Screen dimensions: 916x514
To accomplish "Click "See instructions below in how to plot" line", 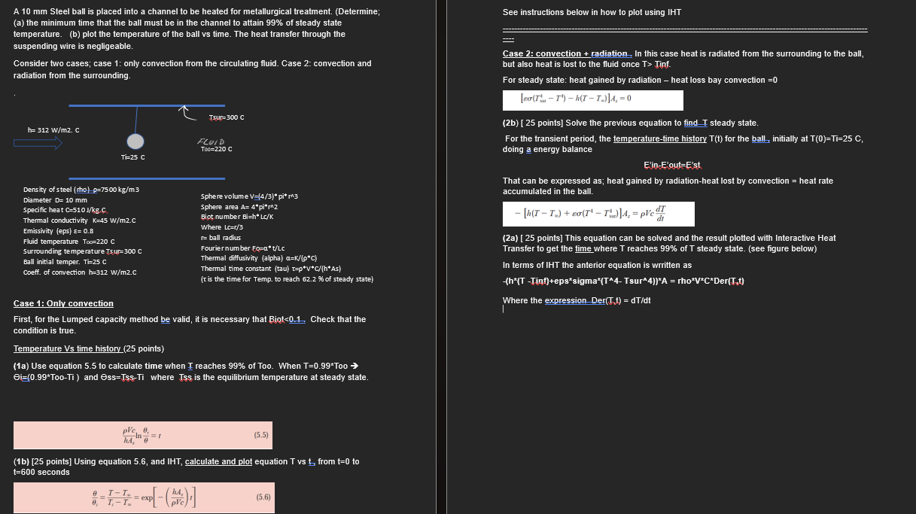I will coord(592,12).
